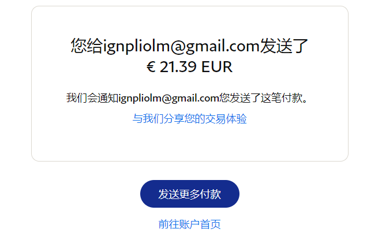Screen dimensions: 382x240
Task: Click the gmail.com part of heading email
Action: 223,46
